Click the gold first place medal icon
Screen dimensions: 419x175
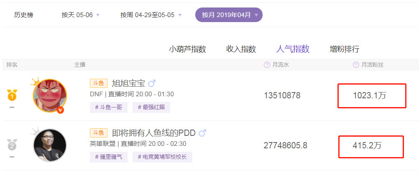coord(12,95)
